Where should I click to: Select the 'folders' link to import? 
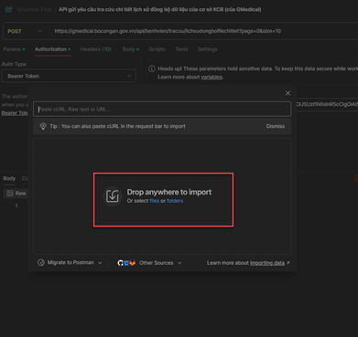tap(175, 201)
